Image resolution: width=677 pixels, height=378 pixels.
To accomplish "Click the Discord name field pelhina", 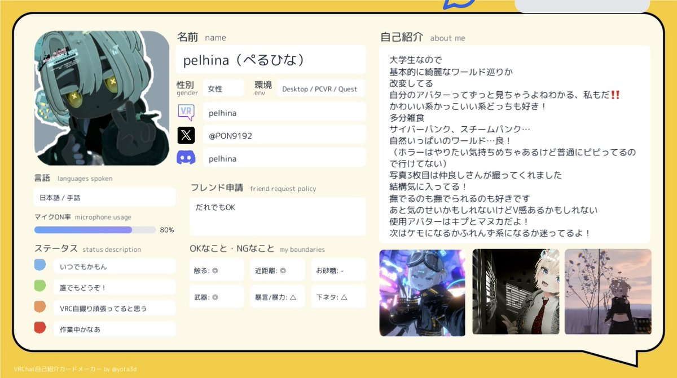I will [284, 158].
